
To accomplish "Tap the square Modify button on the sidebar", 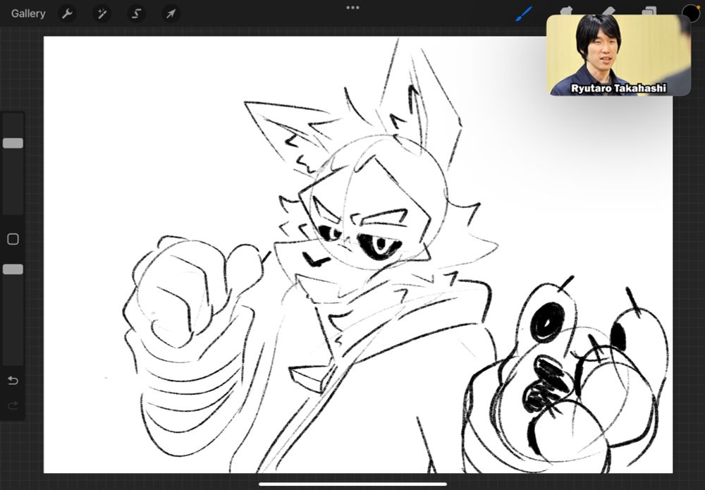I will [x=13, y=239].
